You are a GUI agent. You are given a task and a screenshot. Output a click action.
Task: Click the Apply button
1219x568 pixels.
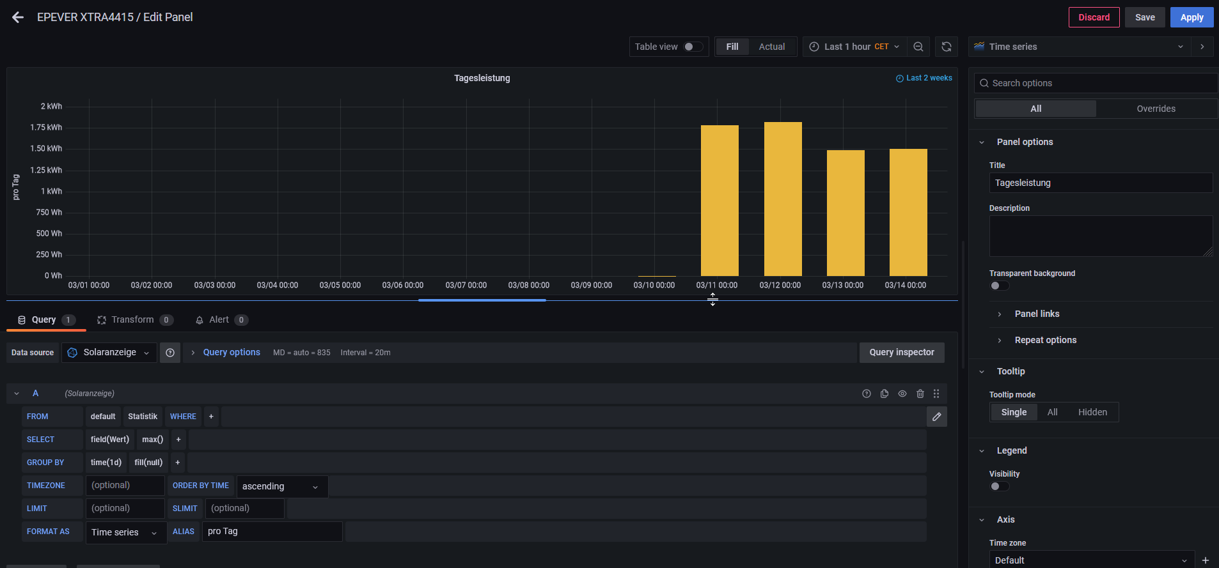pos(1191,17)
